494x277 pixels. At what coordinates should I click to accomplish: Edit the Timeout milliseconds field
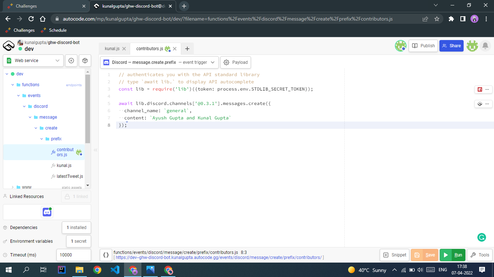coord(73,255)
